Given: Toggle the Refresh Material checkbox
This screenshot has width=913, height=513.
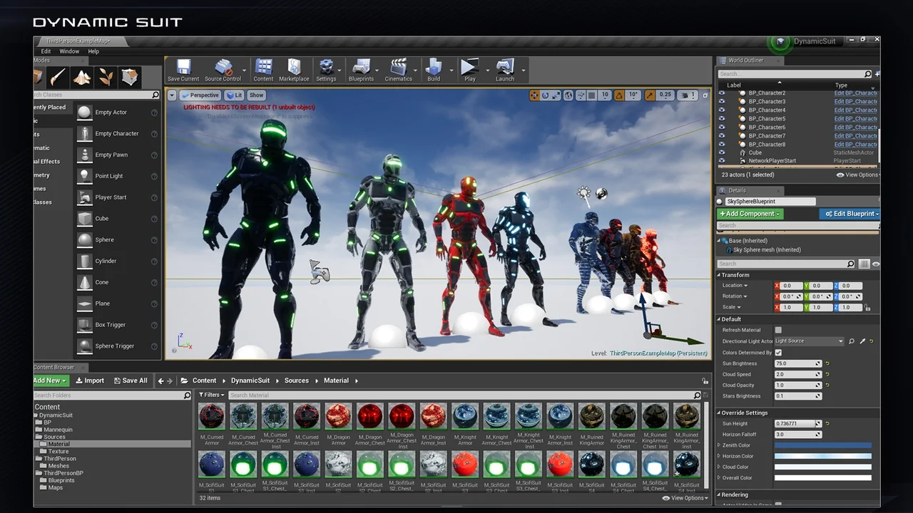Looking at the screenshot, I should pyautogui.click(x=779, y=329).
